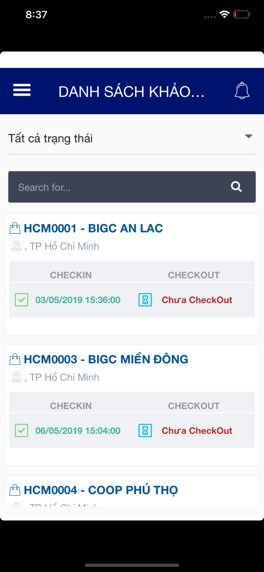
Task: Tap location pin under BIGC AN LAC
Action: pos(16,246)
